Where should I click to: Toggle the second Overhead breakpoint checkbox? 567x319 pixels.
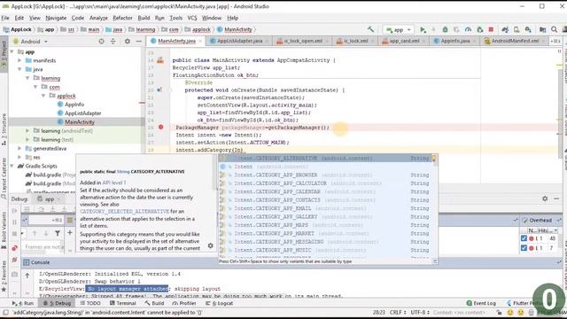click(x=524, y=248)
